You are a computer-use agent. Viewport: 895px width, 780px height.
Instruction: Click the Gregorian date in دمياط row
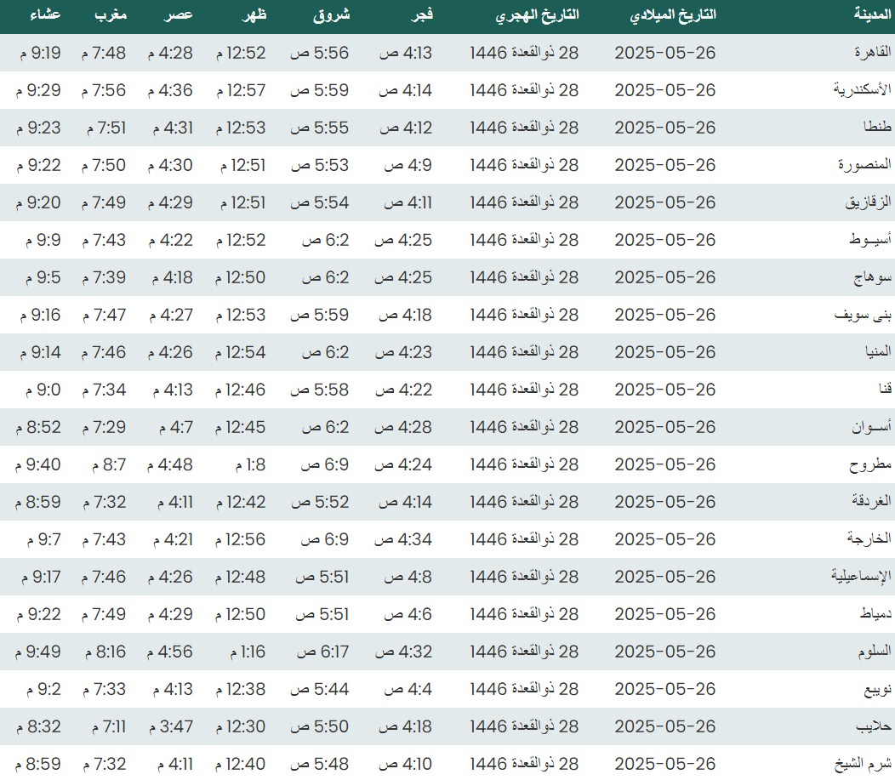[x=665, y=614]
